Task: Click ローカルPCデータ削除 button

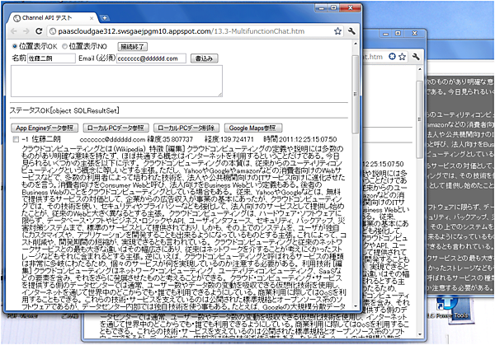Action: coord(186,128)
